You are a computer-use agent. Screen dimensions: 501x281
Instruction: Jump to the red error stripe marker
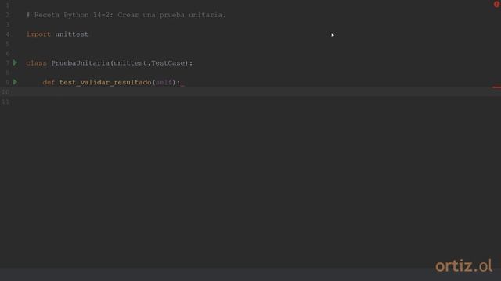click(496, 87)
